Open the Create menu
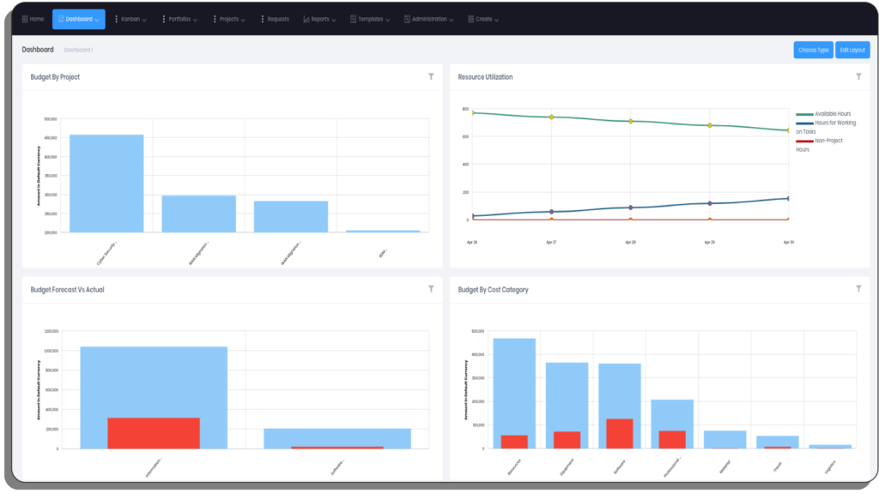This screenshot has height=494, width=879. [x=482, y=19]
